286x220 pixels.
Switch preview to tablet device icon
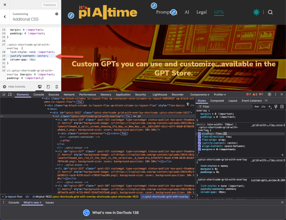(x=48, y=87)
